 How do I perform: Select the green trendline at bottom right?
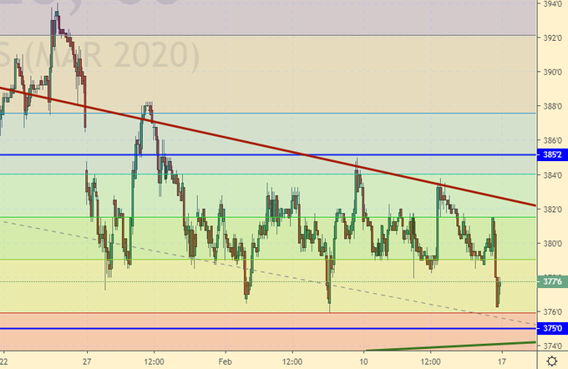click(x=451, y=346)
